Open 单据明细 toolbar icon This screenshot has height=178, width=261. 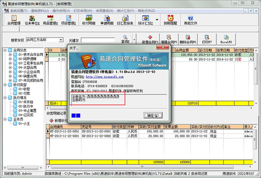pyautogui.click(x=107, y=20)
